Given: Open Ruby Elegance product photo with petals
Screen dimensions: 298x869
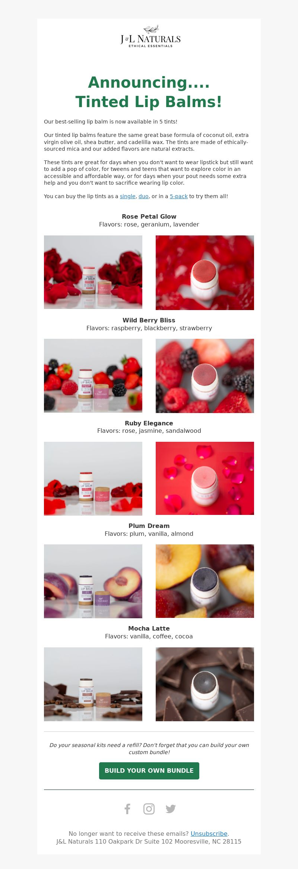Looking at the screenshot, I should [x=93, y=479].
